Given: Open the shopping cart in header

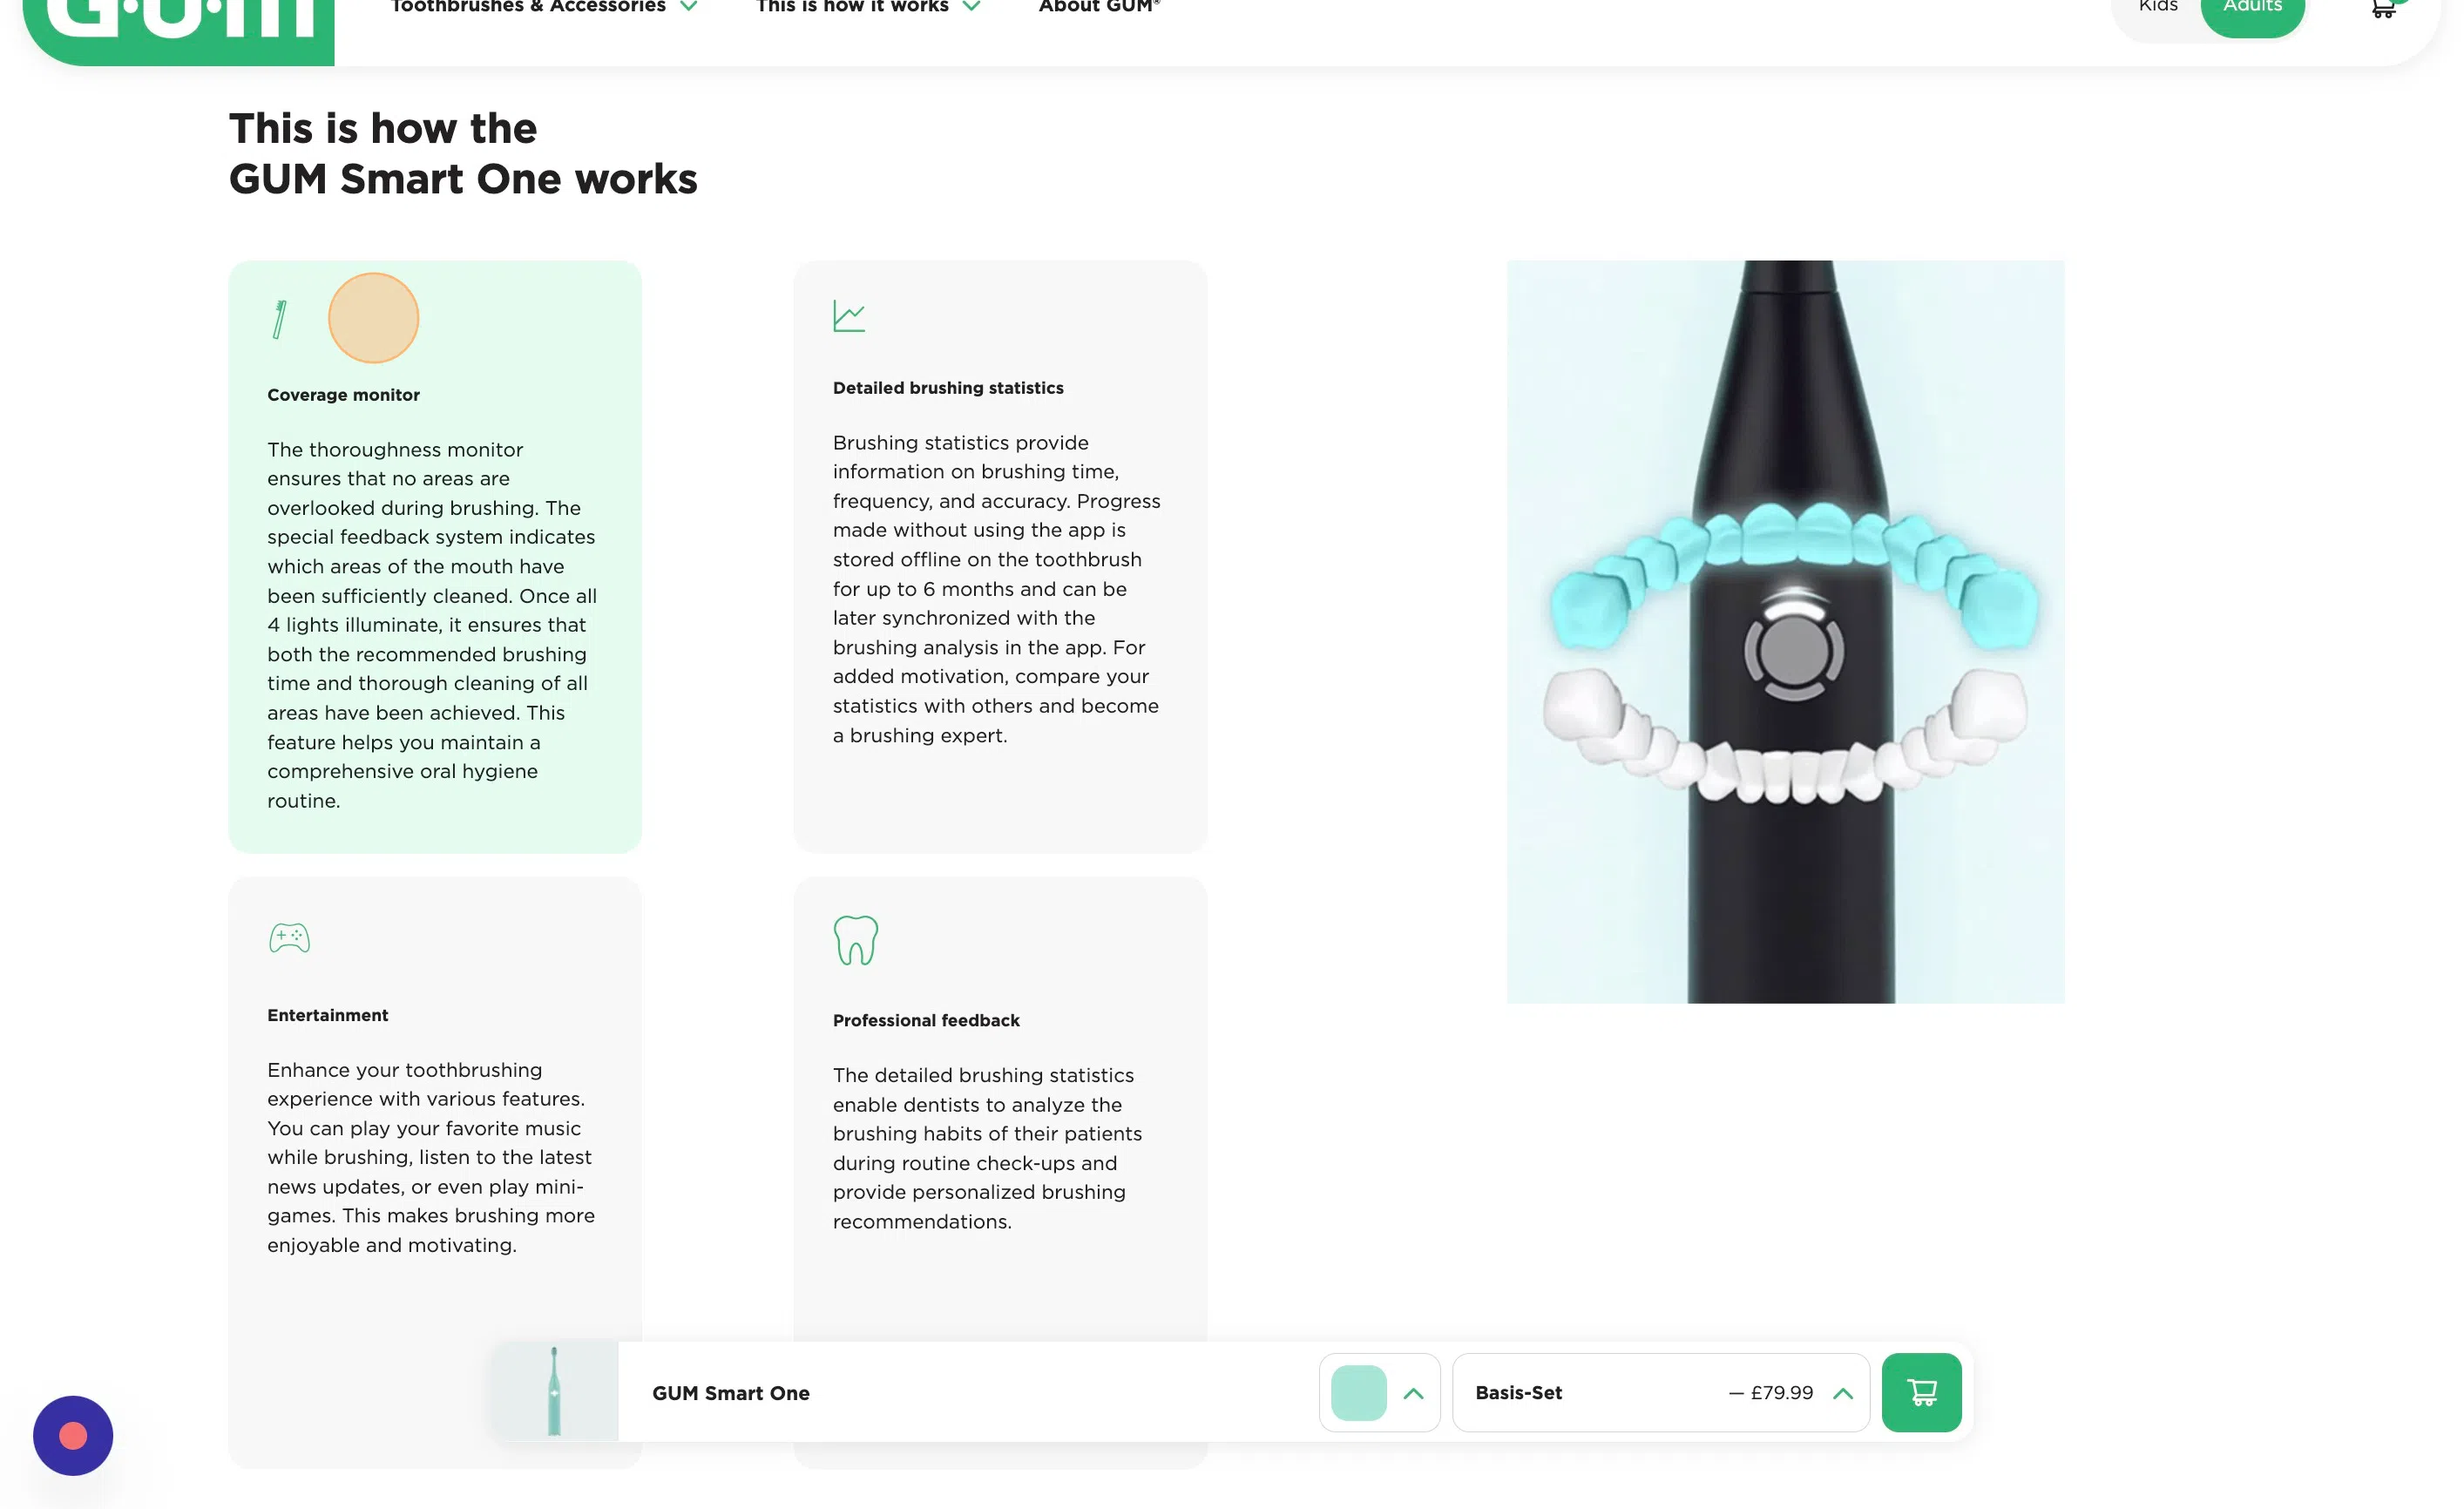Looking at the screenshot, I should pyautogui.click(x=2384, y=8).
